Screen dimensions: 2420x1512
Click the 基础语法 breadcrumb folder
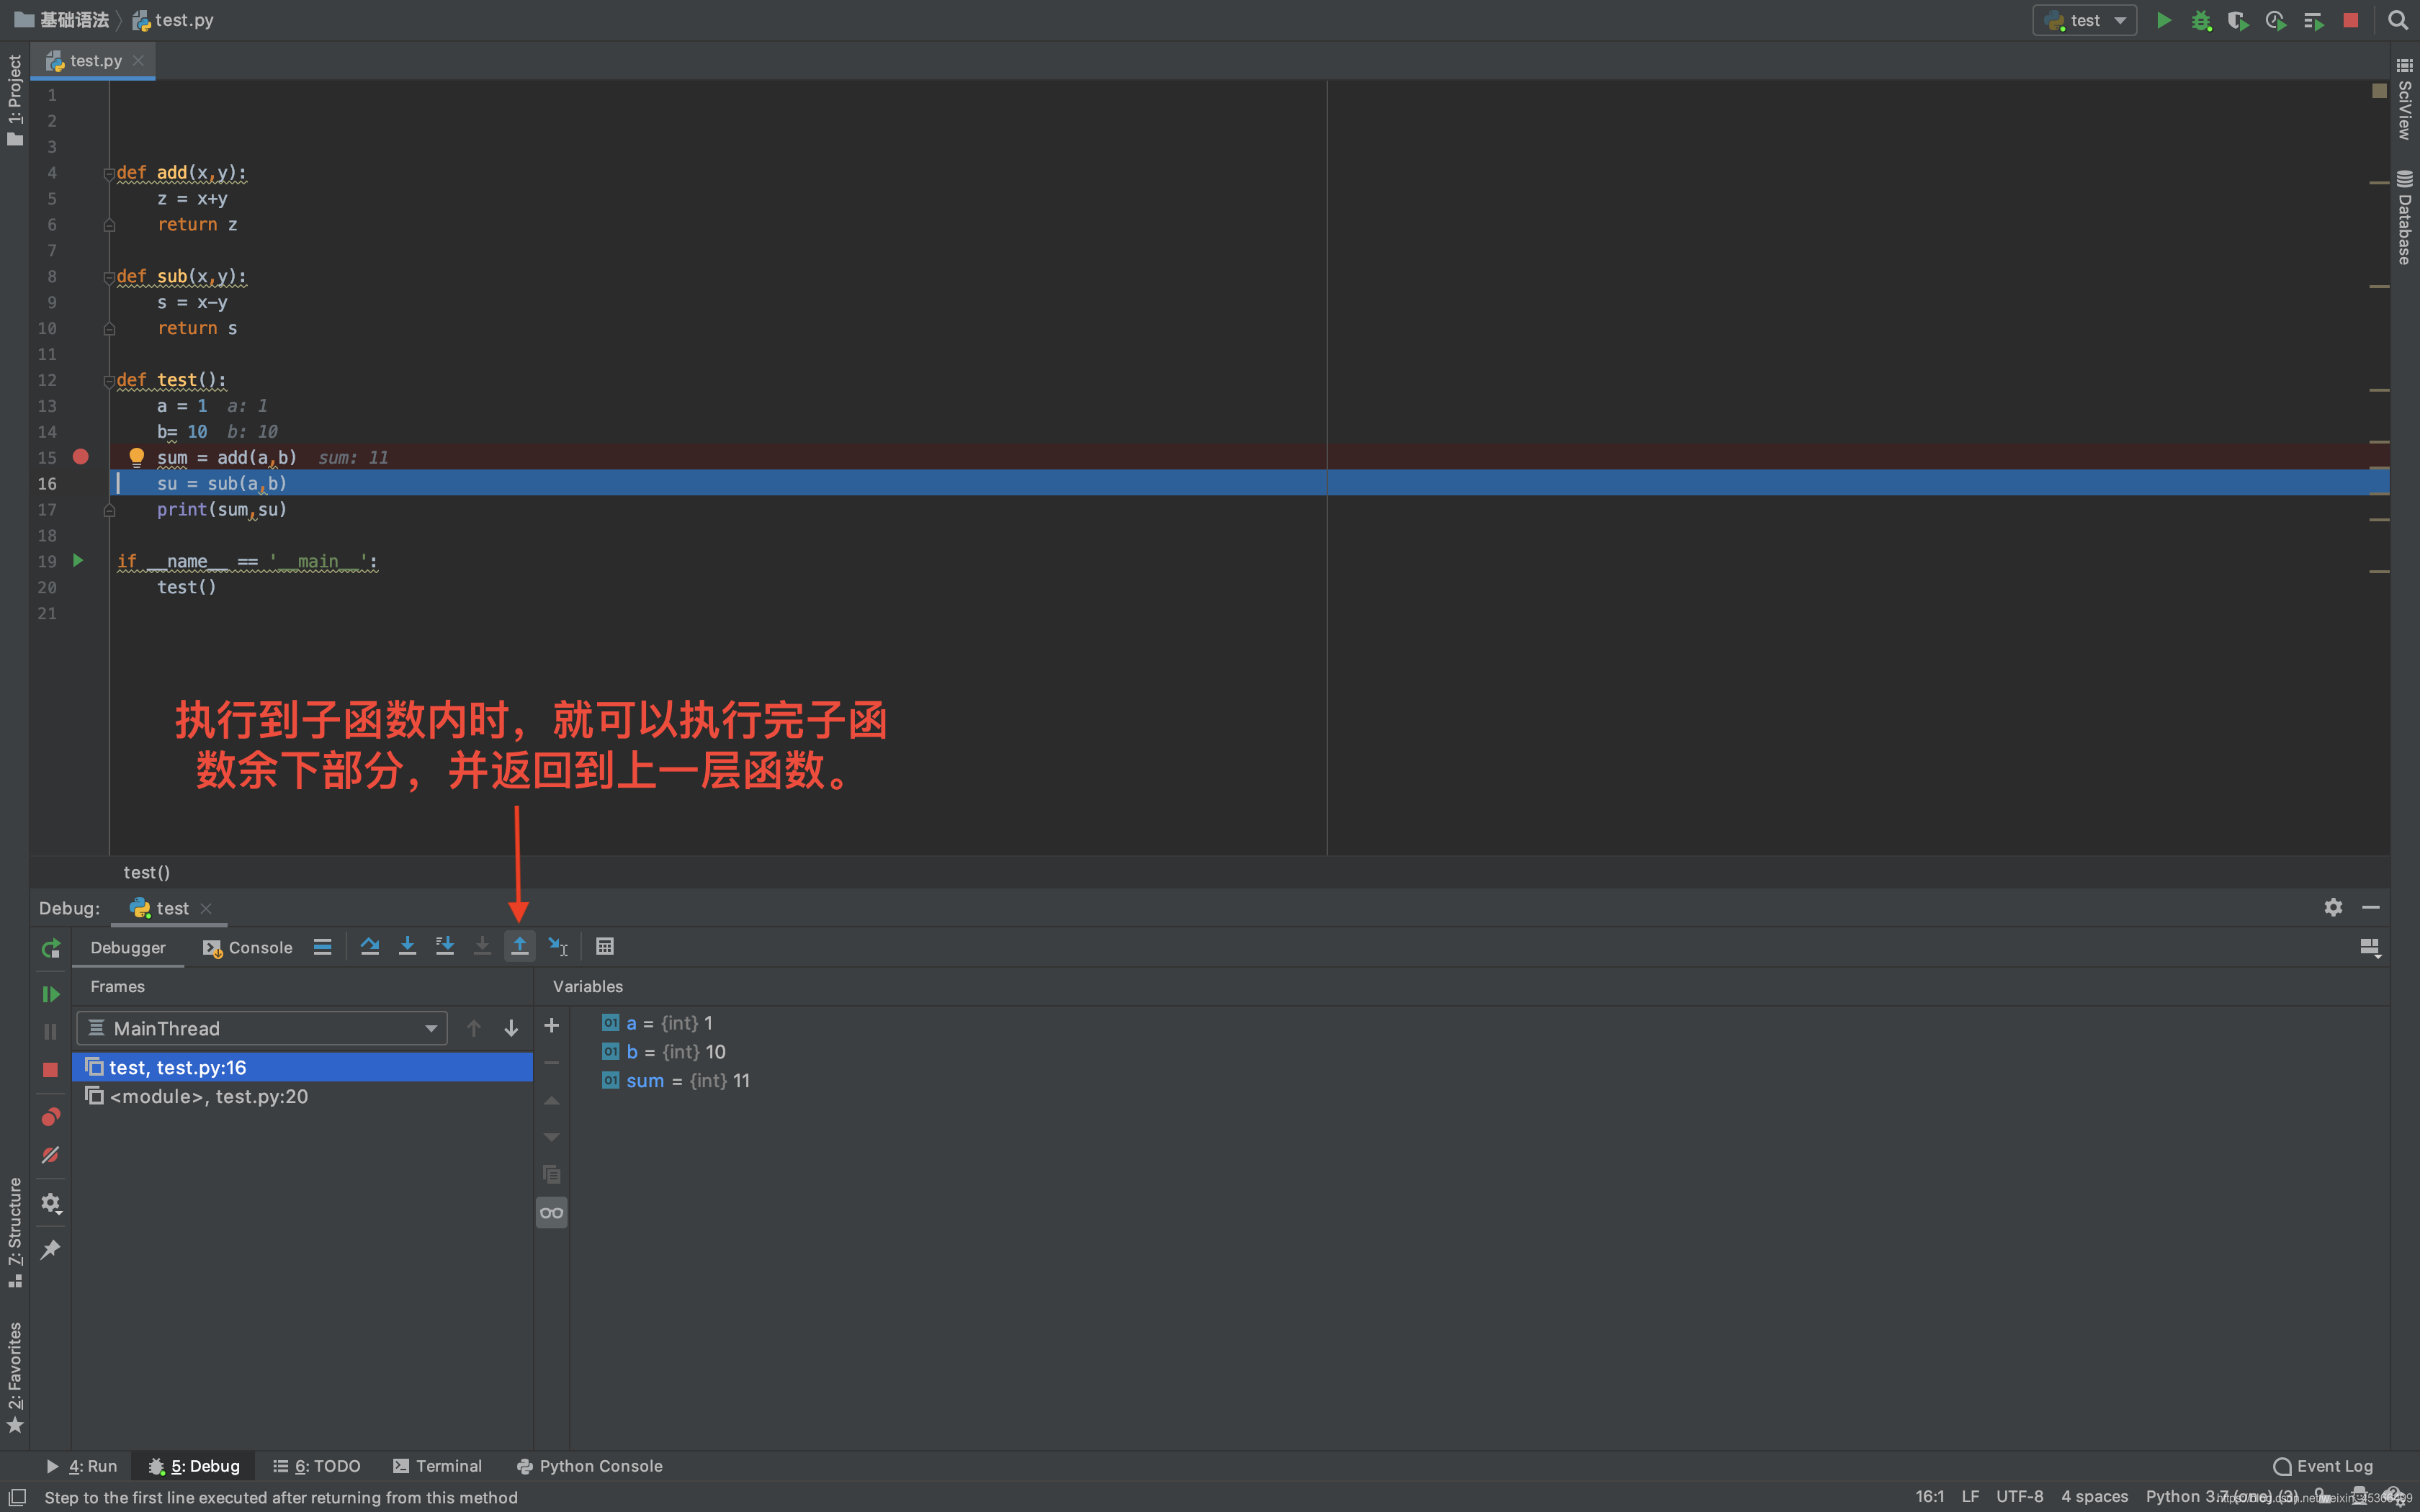62,20
